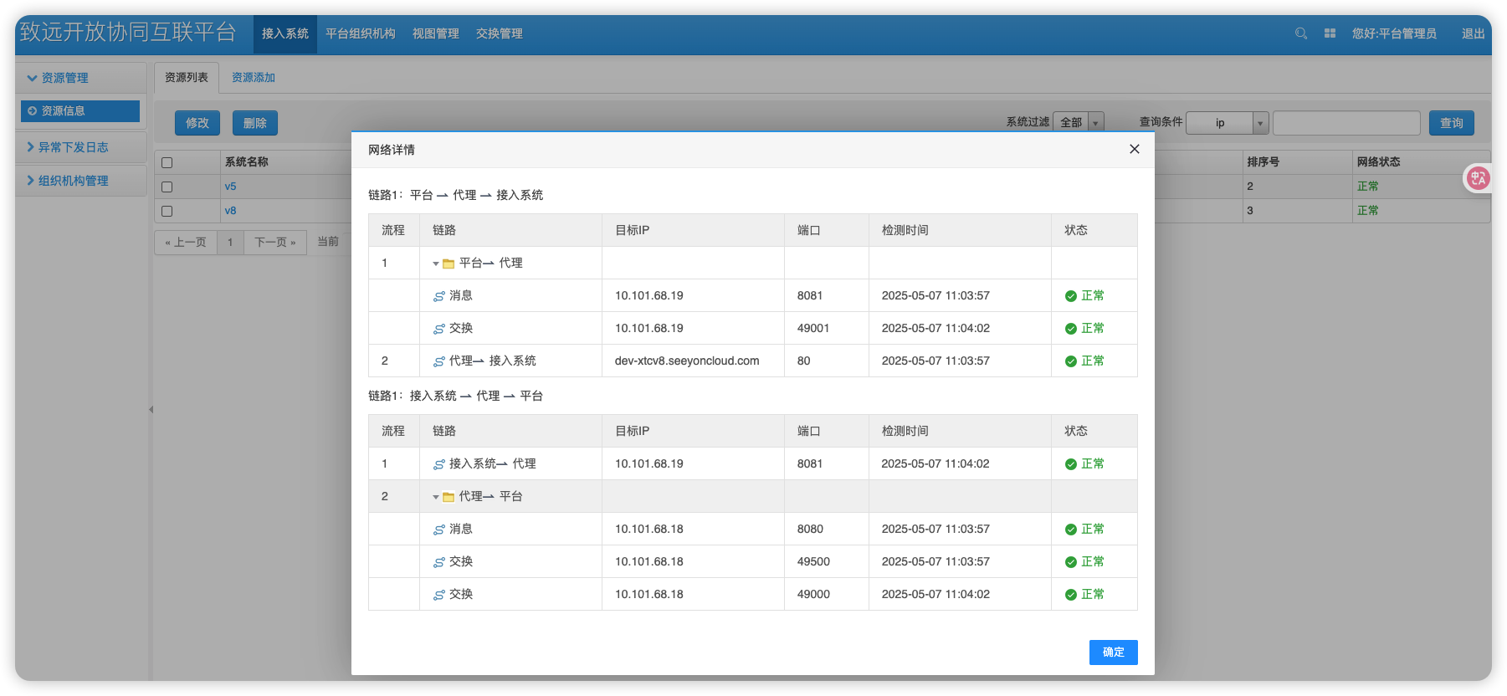The image size is (1507, 696).
Task: Collapse the 代理→平台 tree node
Action: tap(435, 497)
